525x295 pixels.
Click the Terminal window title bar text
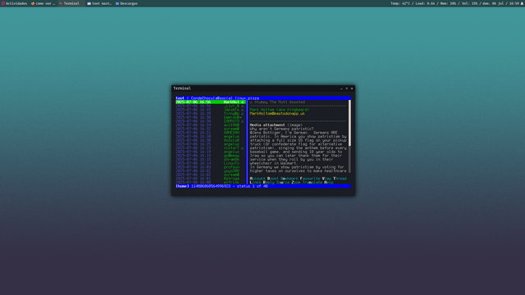point(182,88)
